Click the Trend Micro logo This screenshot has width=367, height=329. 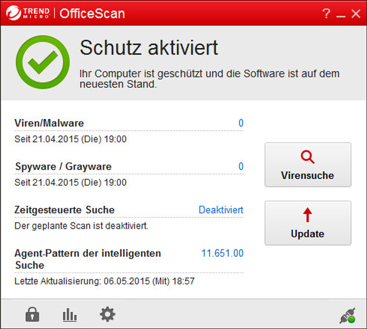[x=28, y=13]
